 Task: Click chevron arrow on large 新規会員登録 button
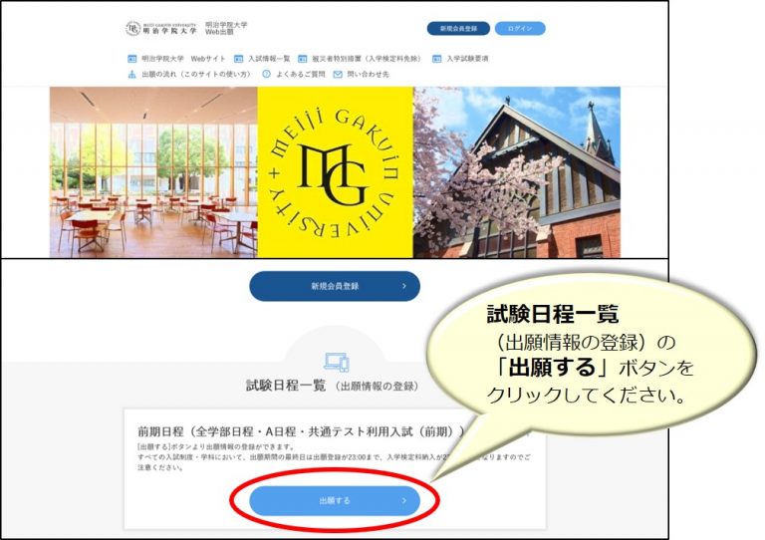point(404,286)
